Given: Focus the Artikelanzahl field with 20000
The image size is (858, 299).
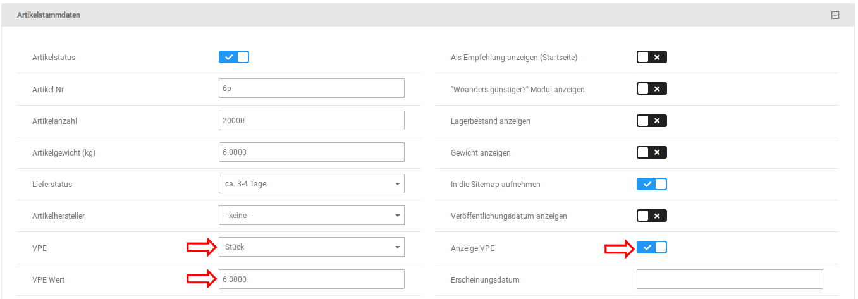Looking at the screenshot, I should pyautogui.click(x=311, y=120).
